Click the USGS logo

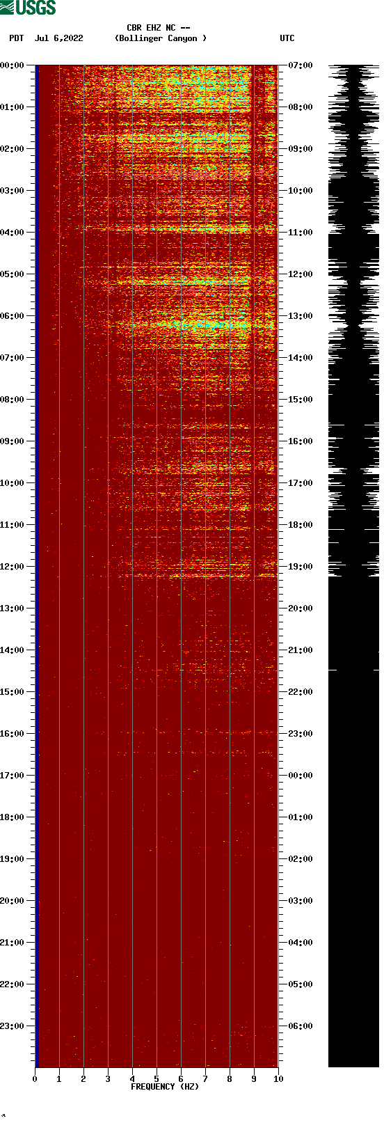[x=28, y=8]
